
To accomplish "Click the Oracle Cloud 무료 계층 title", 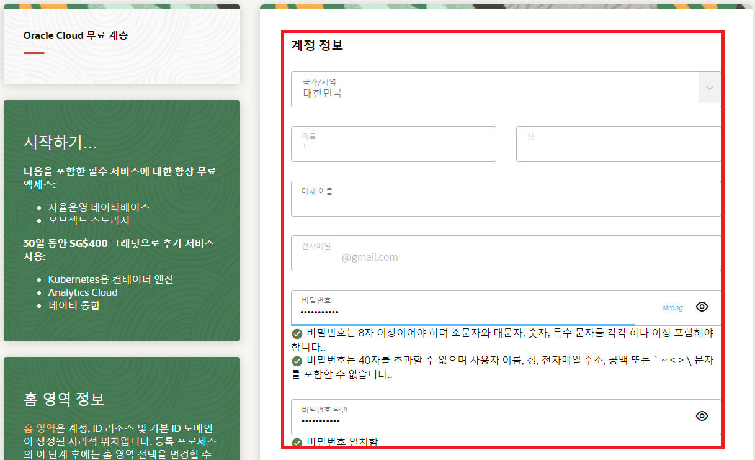I will click(76, 35).
